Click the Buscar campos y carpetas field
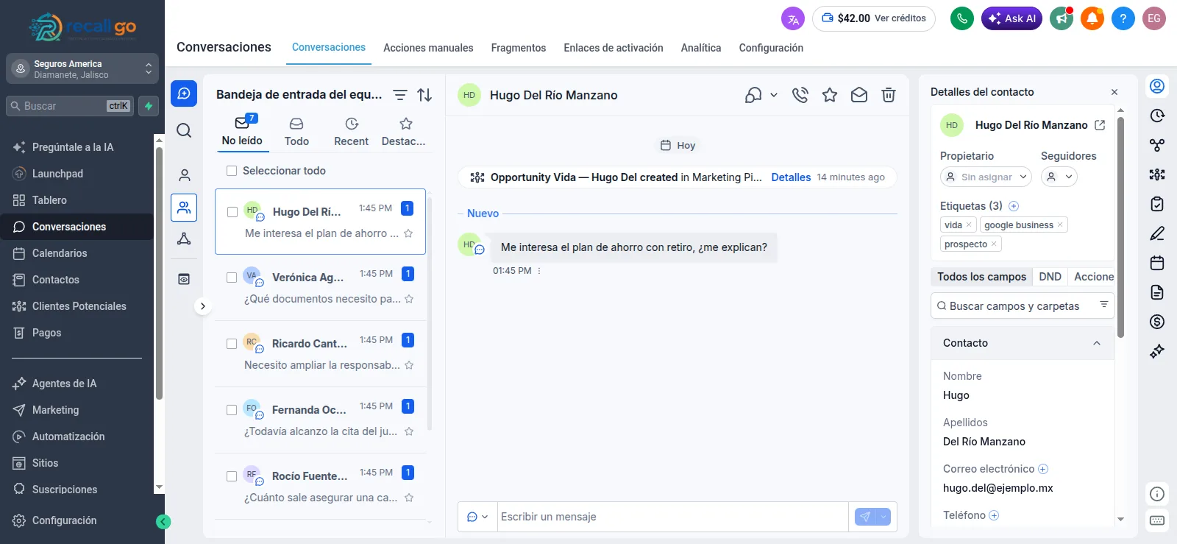Screen dimensions: 1177x544 [x=1023, y=305]
